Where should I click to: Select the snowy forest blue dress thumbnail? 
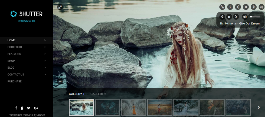click(186, 107)
